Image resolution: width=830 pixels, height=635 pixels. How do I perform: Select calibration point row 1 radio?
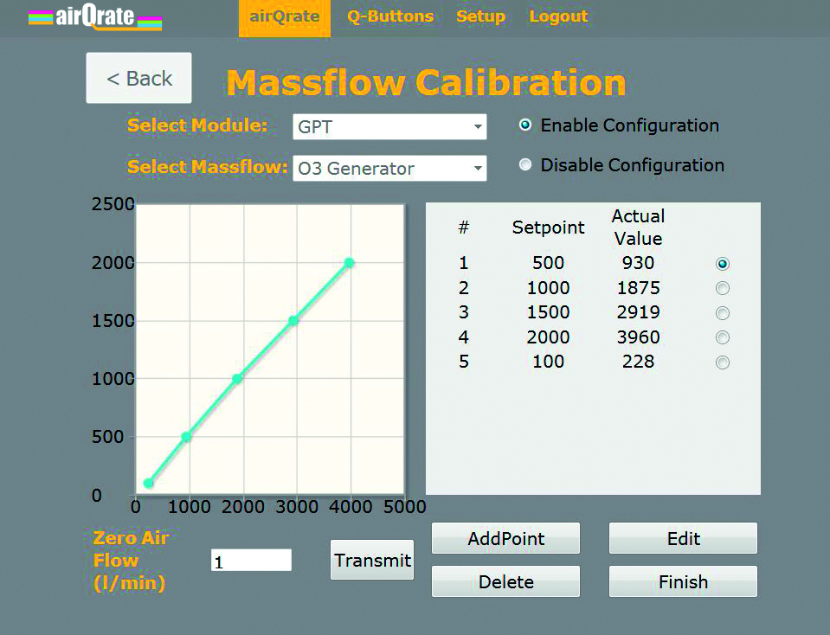(723, 264)
